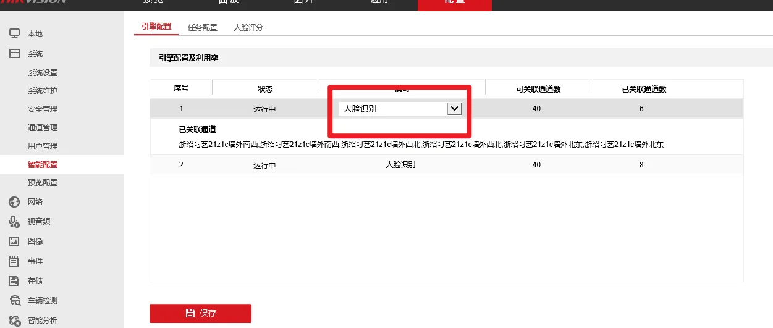Click the window icon beside 系统
Viewport: 773px width, 328px height.
click(x=14, y=54)
